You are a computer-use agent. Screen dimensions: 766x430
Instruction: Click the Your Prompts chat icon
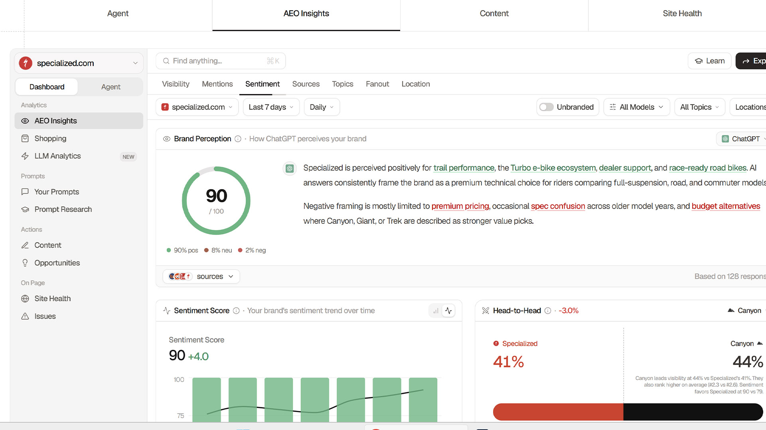pyautogui.click(x=25, y=192)
